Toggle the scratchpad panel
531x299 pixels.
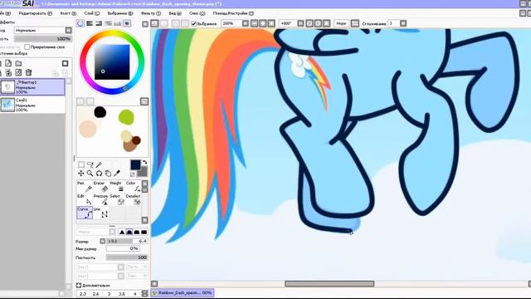point(127,23)
